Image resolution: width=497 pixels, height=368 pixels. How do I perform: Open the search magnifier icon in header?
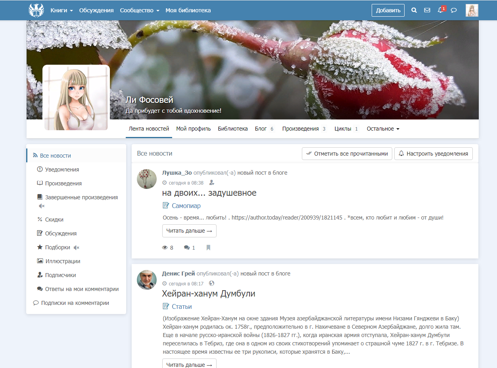point(414,10)
